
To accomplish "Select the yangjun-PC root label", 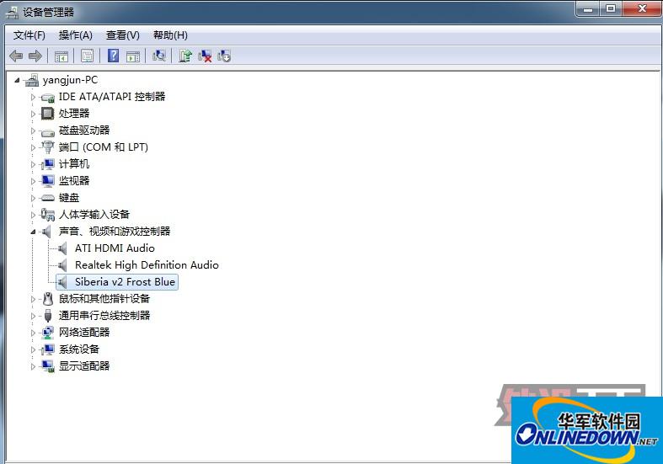I will [70, 80].
